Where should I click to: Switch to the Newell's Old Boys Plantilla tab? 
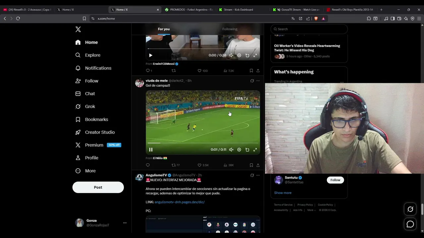click(350, 10)
